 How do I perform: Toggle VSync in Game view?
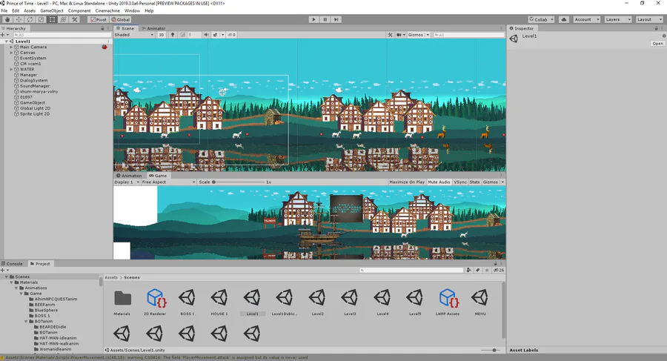coord(460,182)
